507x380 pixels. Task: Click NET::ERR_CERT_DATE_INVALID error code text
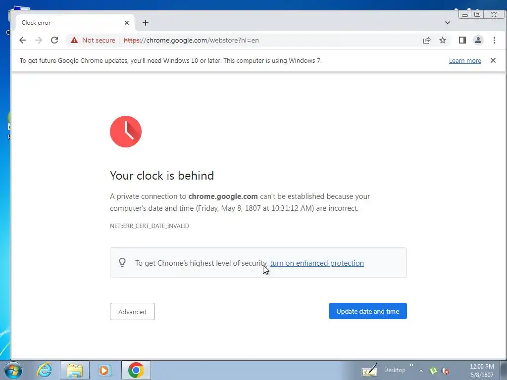pyautogui.click(x=150, y=226)
